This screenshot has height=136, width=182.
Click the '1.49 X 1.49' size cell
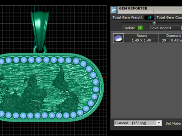pyautogui.click(x=141, y=40)
